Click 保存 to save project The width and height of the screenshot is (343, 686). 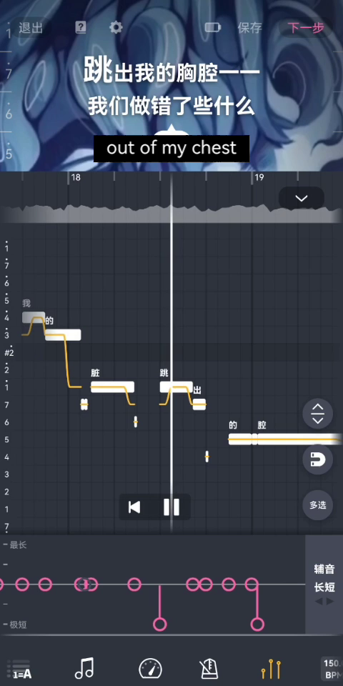coord(250,28)
